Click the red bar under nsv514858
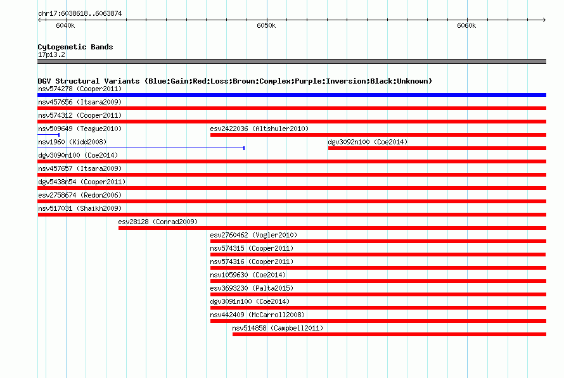The width and height of the screenshot is (564, 378). point(389,334)
